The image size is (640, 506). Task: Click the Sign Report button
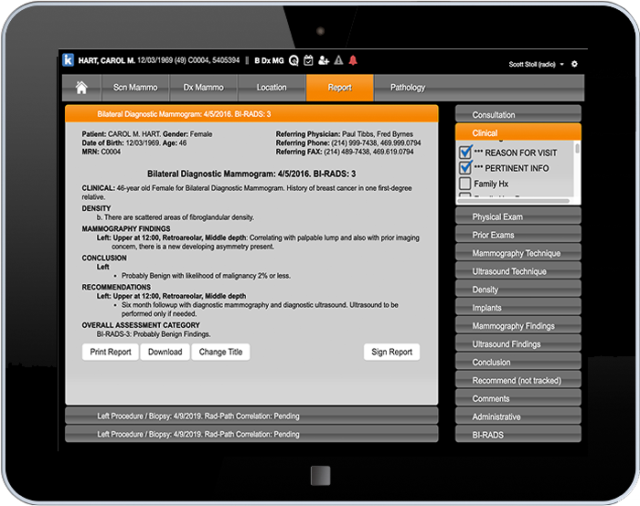[391, 352]
